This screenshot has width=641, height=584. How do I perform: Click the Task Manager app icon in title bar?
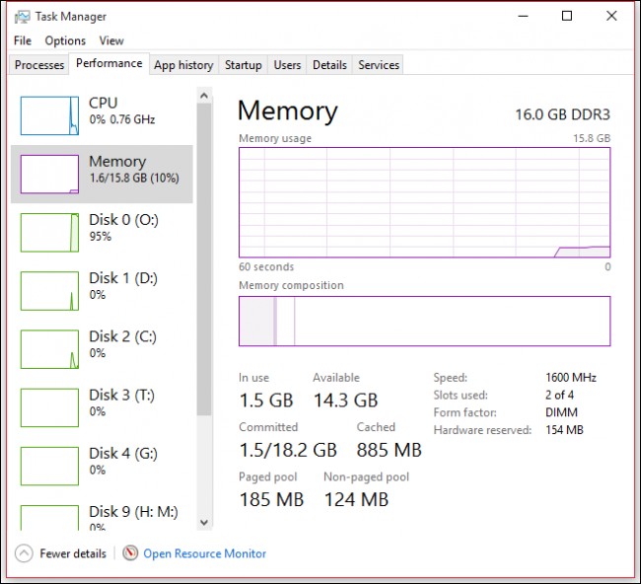22,17
